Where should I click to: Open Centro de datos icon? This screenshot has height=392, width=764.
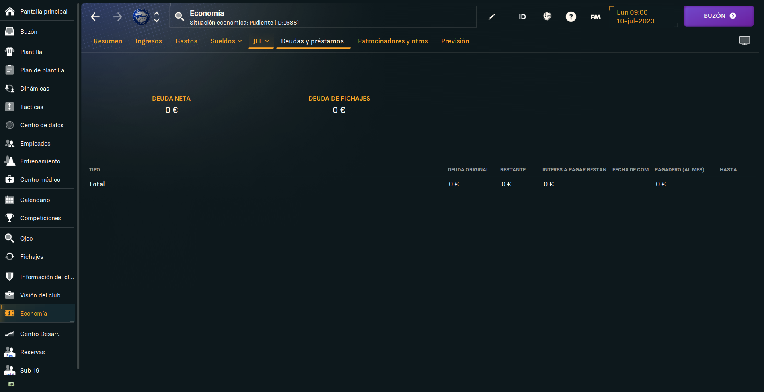coord(10,125)
